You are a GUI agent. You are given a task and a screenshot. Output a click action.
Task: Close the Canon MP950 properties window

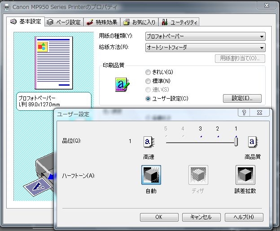click(x=267, y=5)
